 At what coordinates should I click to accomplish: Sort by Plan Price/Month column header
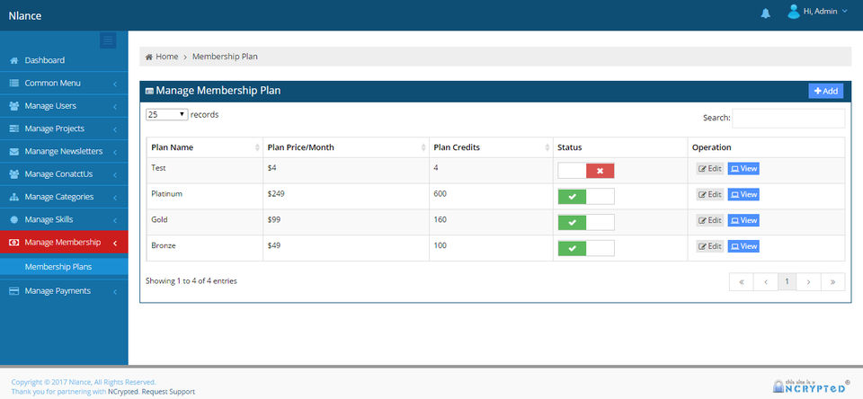(345, 147)
